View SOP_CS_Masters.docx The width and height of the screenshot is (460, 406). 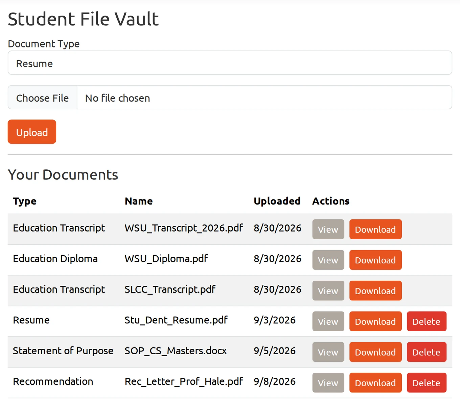[x=328, y=352]
